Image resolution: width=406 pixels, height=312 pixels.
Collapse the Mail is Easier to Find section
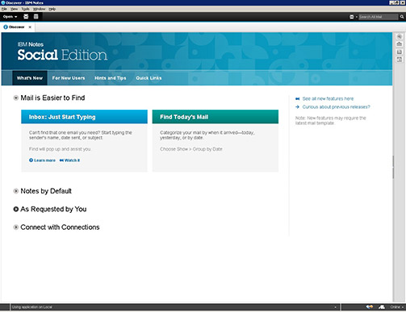coord(16,98)
